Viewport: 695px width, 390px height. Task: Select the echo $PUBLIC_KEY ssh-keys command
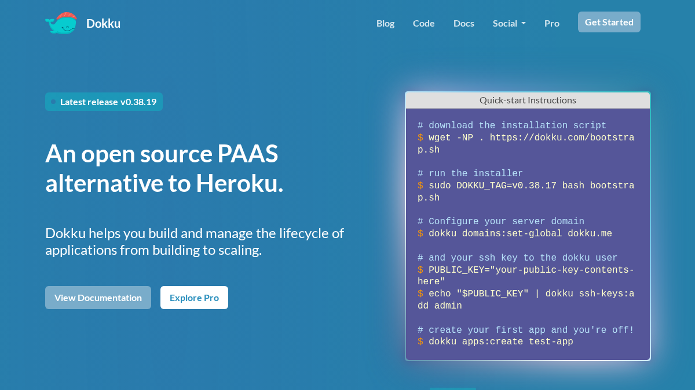[526, 300]
